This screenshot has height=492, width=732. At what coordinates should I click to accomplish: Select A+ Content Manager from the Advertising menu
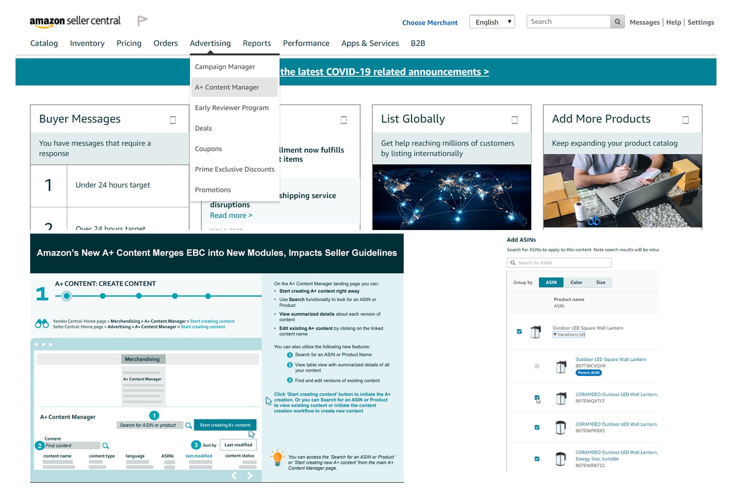click(x=234, y=87)
